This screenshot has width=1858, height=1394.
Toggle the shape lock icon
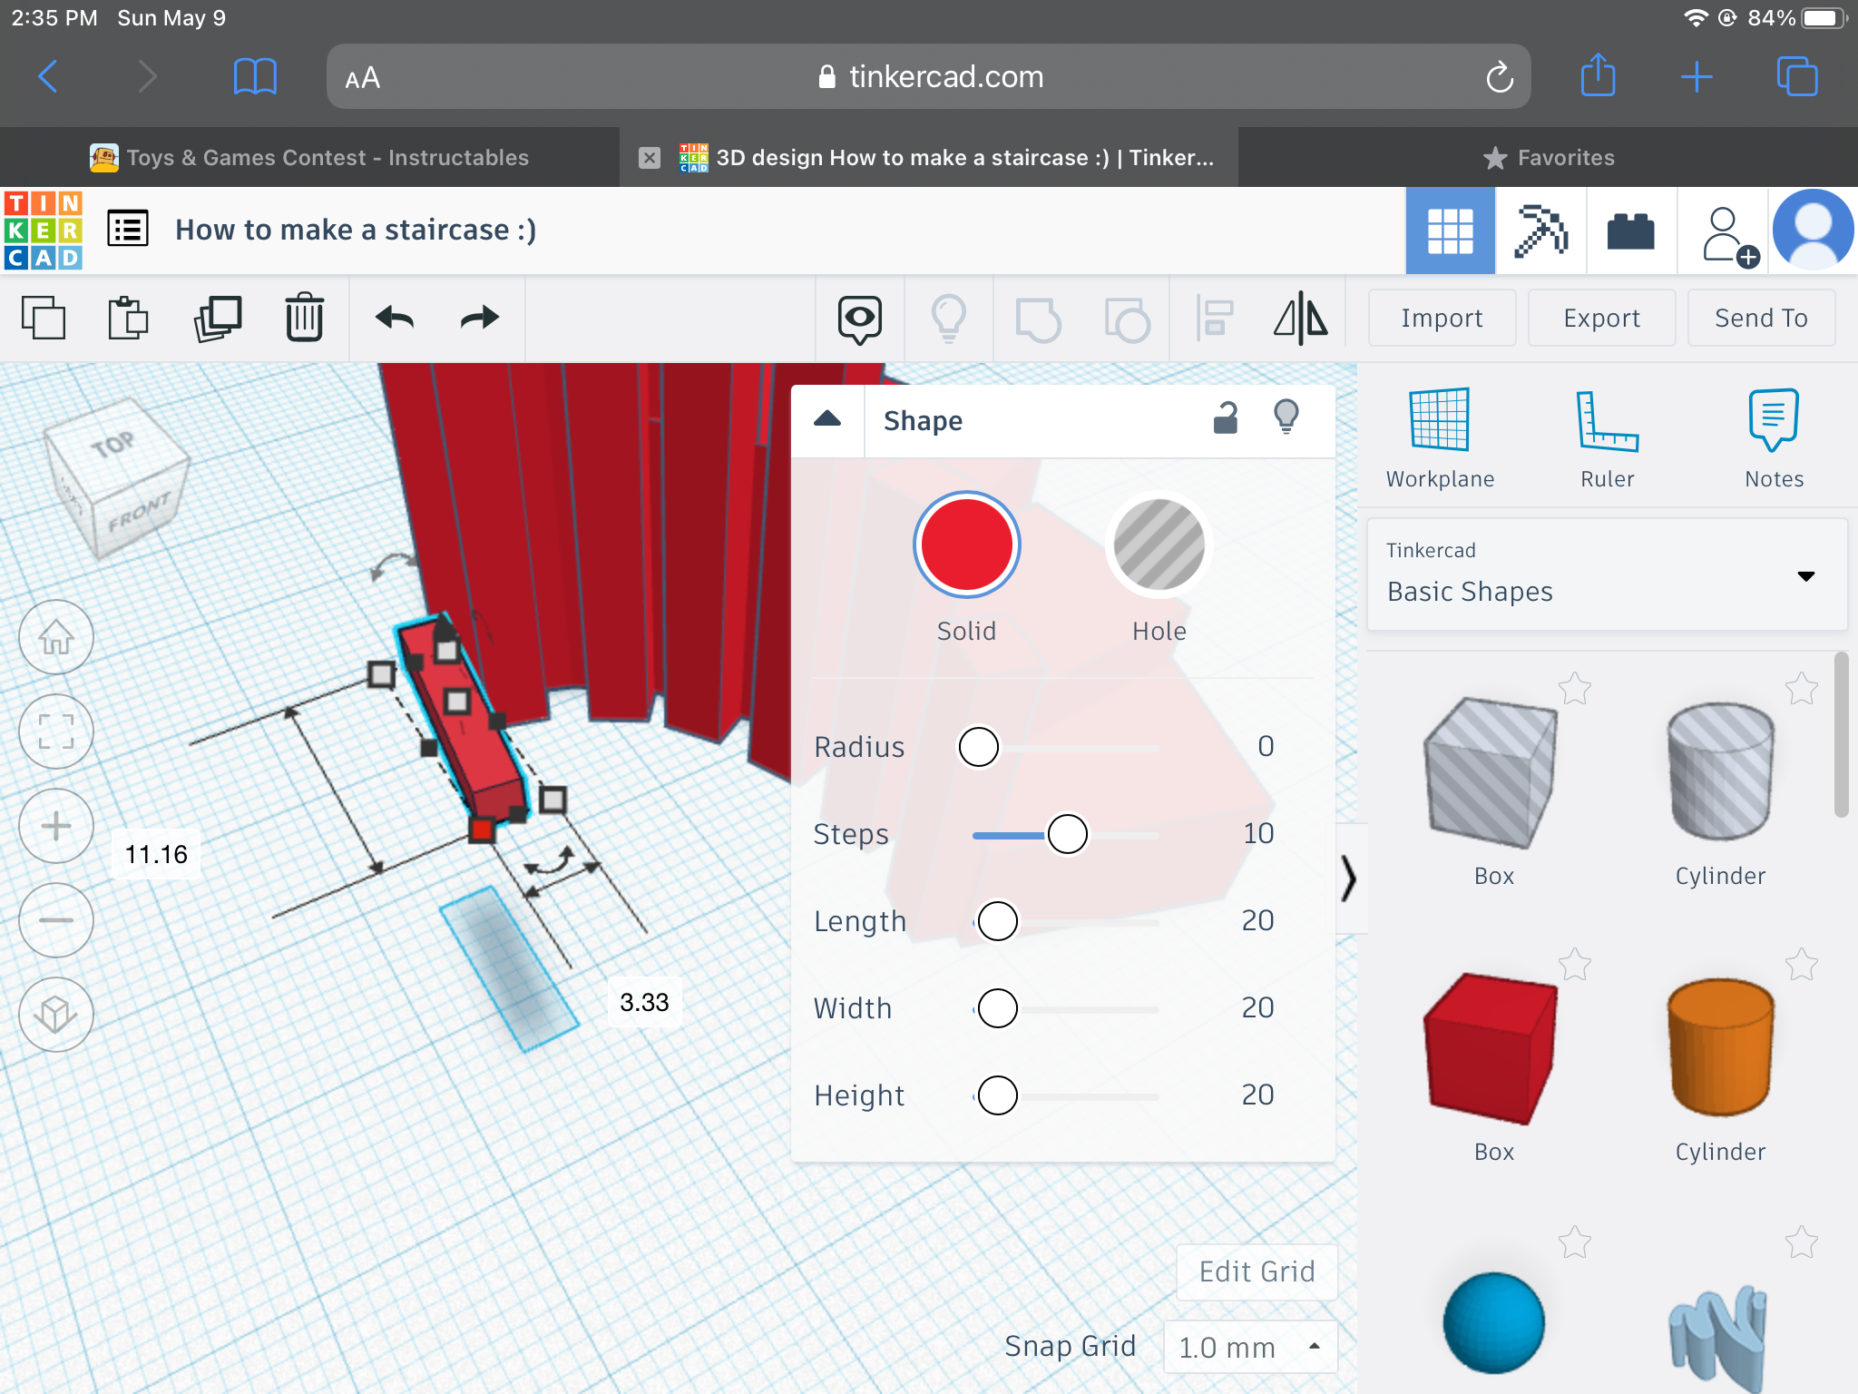tap(1226, 418)
